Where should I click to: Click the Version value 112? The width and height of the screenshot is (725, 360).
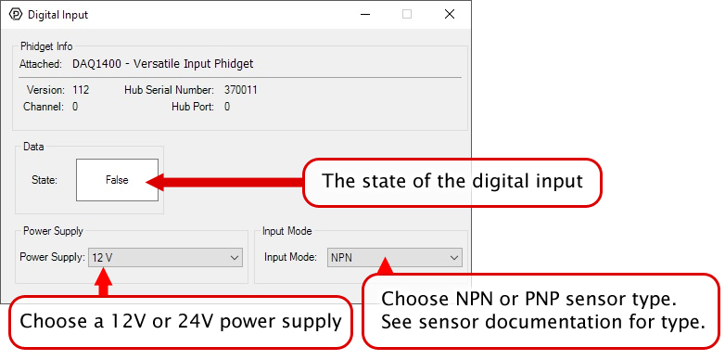click(81, 90)
